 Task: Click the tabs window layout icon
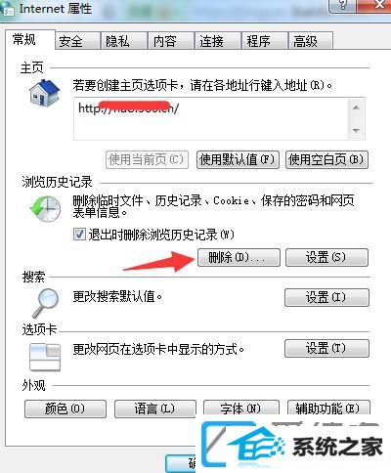[45, 358]
